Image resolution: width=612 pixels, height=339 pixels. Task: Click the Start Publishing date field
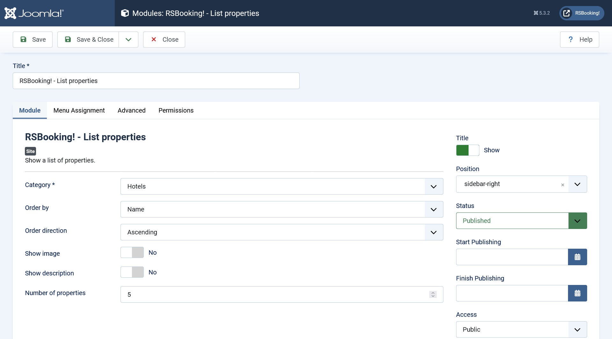[x=512, y=257]
